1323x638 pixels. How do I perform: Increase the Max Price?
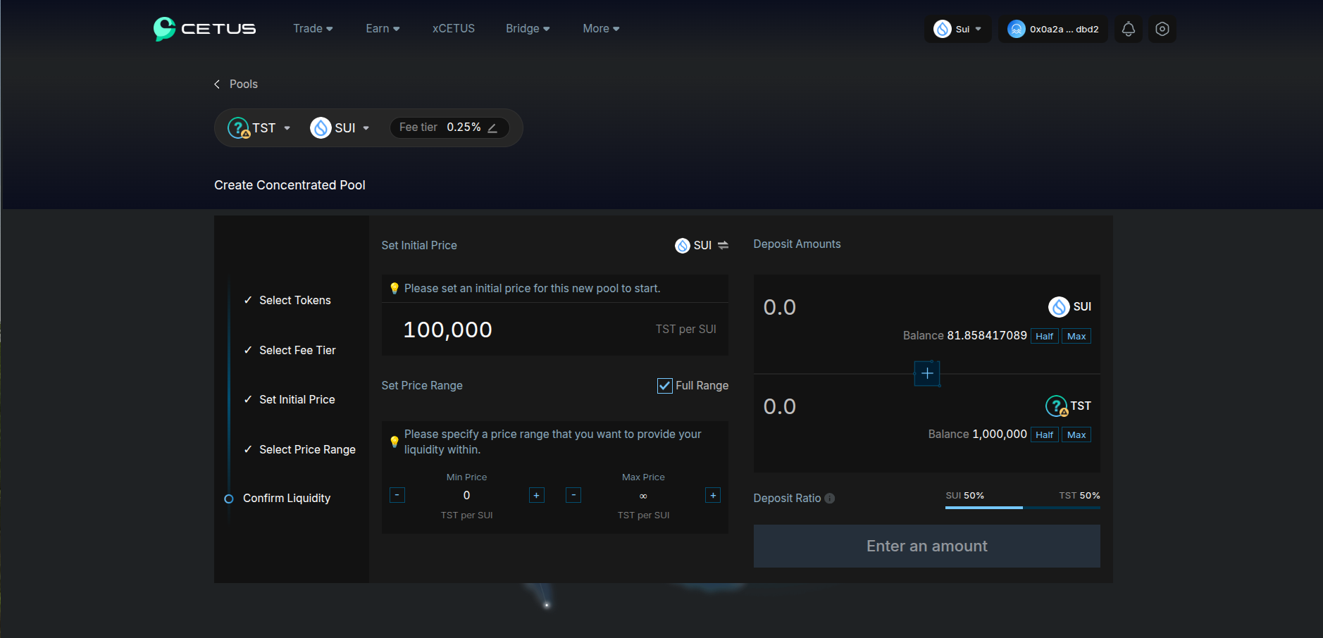pyautogui.click(x=713, y=495)
